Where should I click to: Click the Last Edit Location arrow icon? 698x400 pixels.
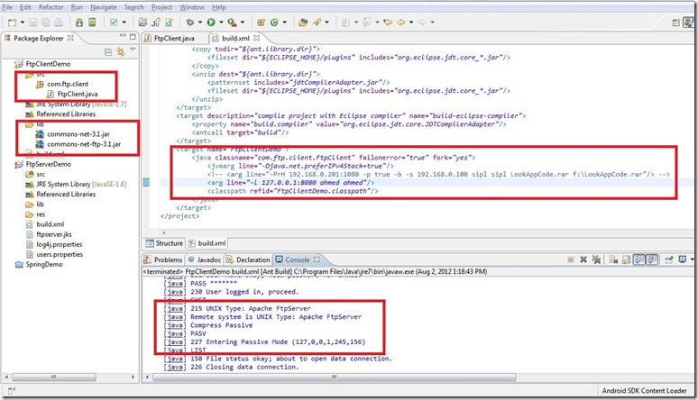pos(388,23)
